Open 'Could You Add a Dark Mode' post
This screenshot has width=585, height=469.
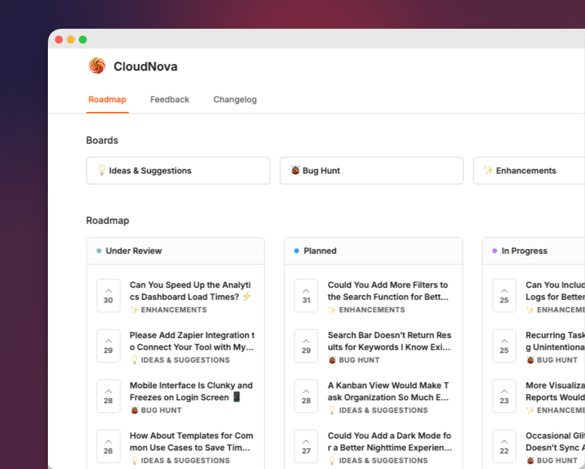(x=390, y=442)
